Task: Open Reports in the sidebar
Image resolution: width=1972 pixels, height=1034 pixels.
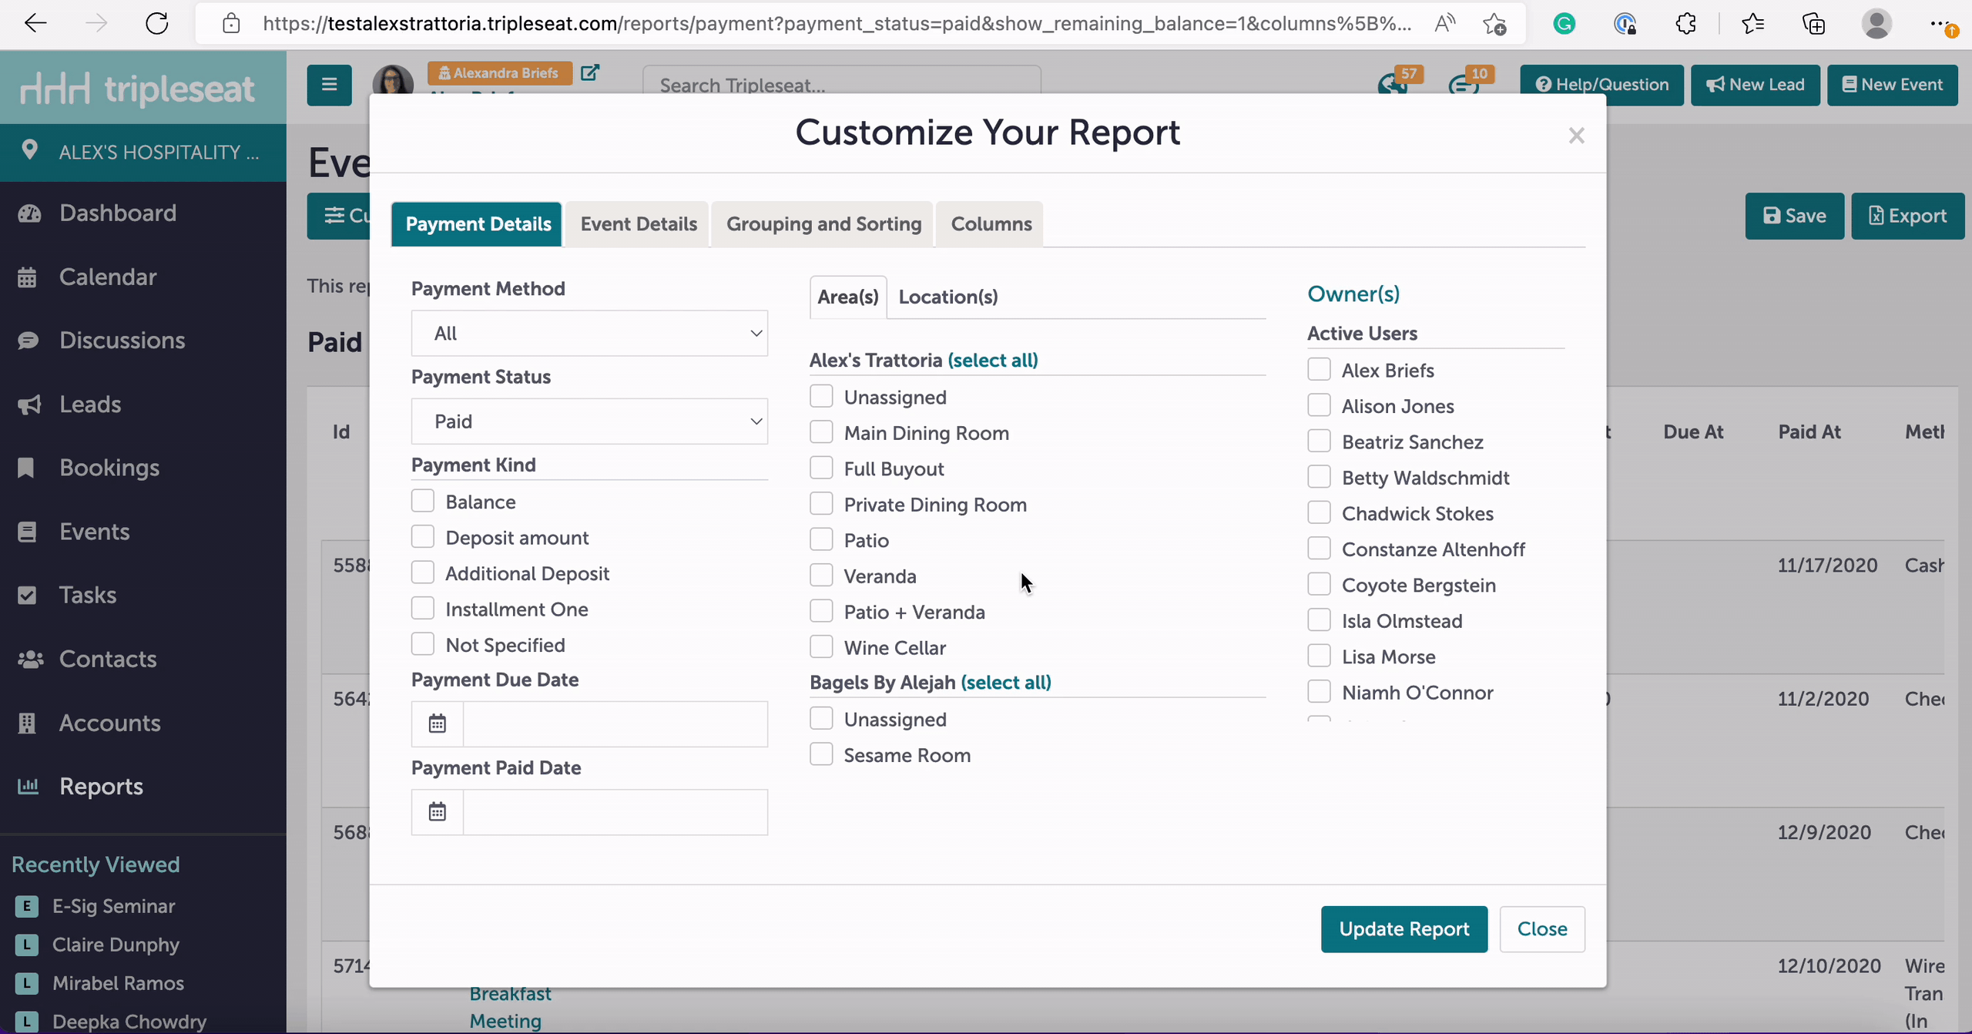Action: tap(101, 786)
